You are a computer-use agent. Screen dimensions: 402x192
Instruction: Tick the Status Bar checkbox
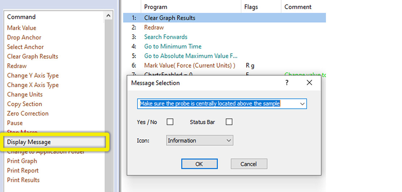(229, 122)
